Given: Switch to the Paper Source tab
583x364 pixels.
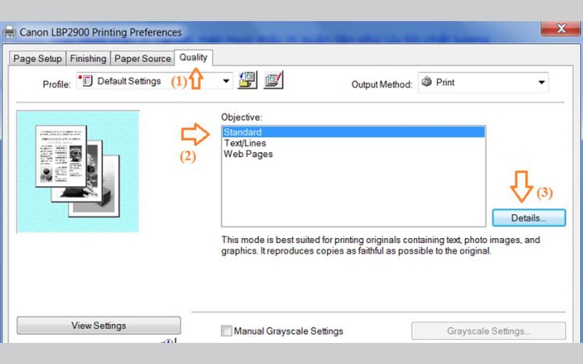Looking at the screenshot, I should (142, 59).
